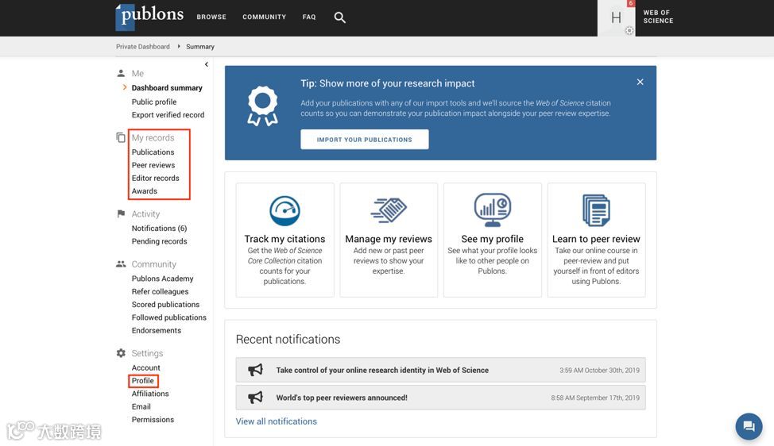Screen dimensions: 774x446
Task: Click megaphone icon for Web of Science notification
Action: tap(255, 370)
